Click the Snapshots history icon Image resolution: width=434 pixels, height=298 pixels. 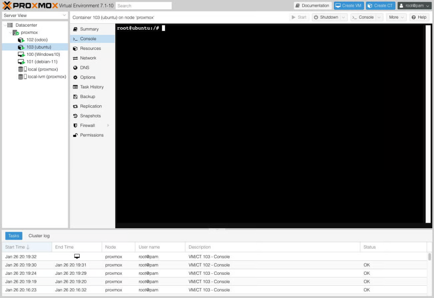tap(75, 116)
